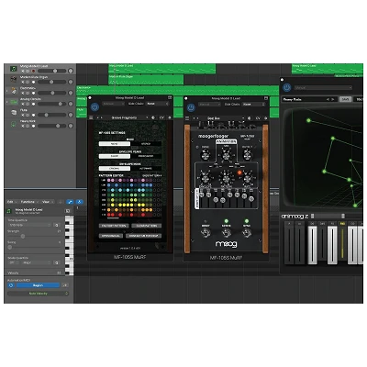Mute the Flute track
This screenshot has height=367, width=367.
[22, 115]
